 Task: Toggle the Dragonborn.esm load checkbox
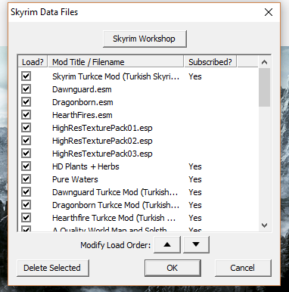pyautogui.click(x=26, y=102)
